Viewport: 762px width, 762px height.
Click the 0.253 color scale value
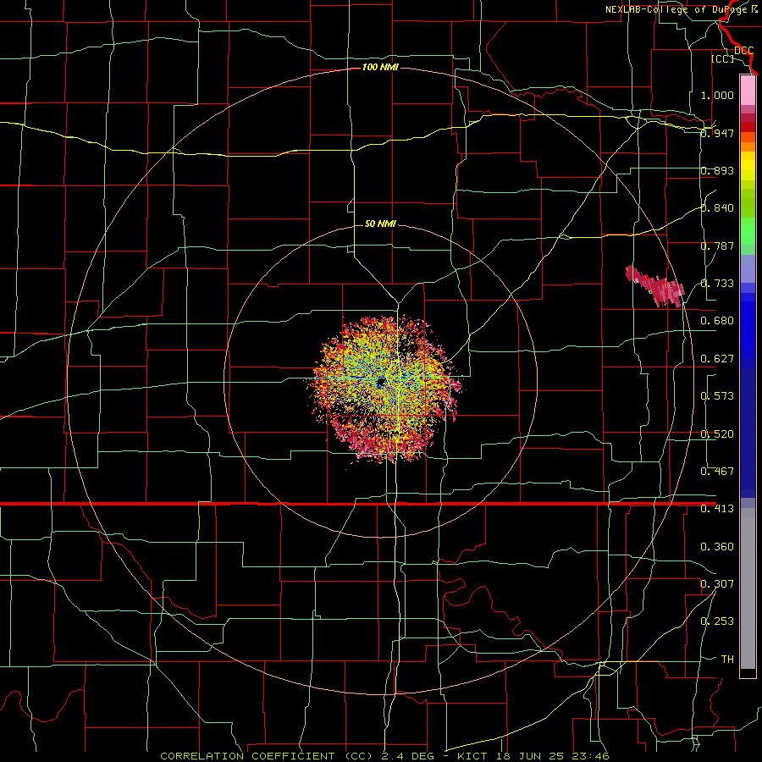tap(717, 621)
